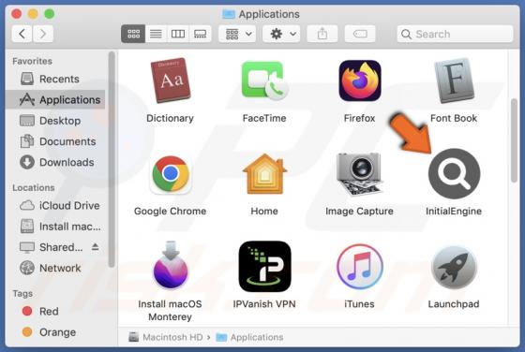Click the Applications folder icon in title bar
This screenshot has height=352, width=525.
[229, 14]
